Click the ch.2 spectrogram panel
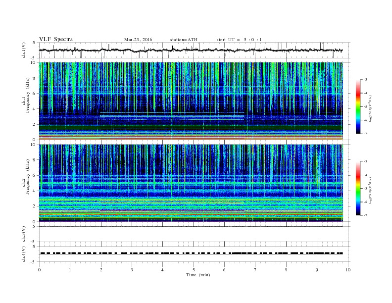 coord(191,183)
